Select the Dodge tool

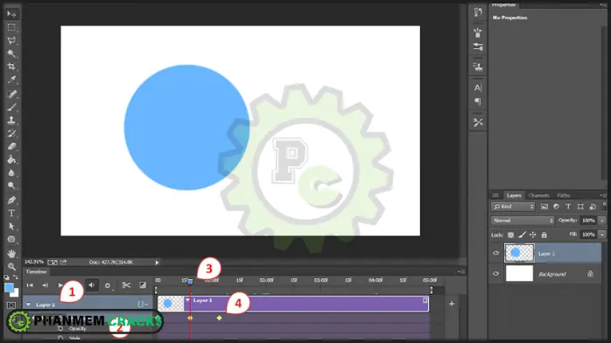tap(11, 186)
